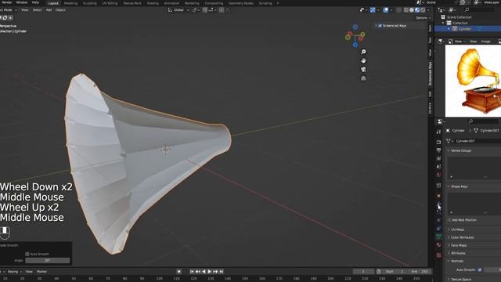Viewport: 501px width, 282px height.
Task: Collapse the Collection row in outliner
Action: (x=443, y=23)
